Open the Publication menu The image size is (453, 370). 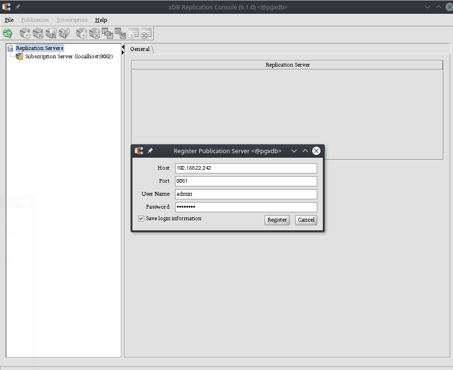tap(35, 20)
